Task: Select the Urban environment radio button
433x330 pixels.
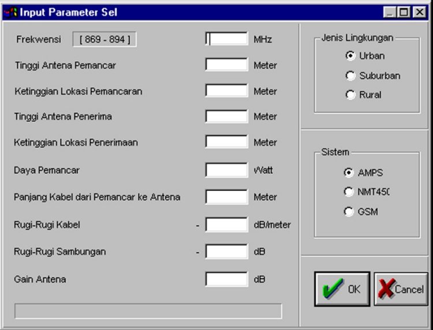Action: coord(350,56)
